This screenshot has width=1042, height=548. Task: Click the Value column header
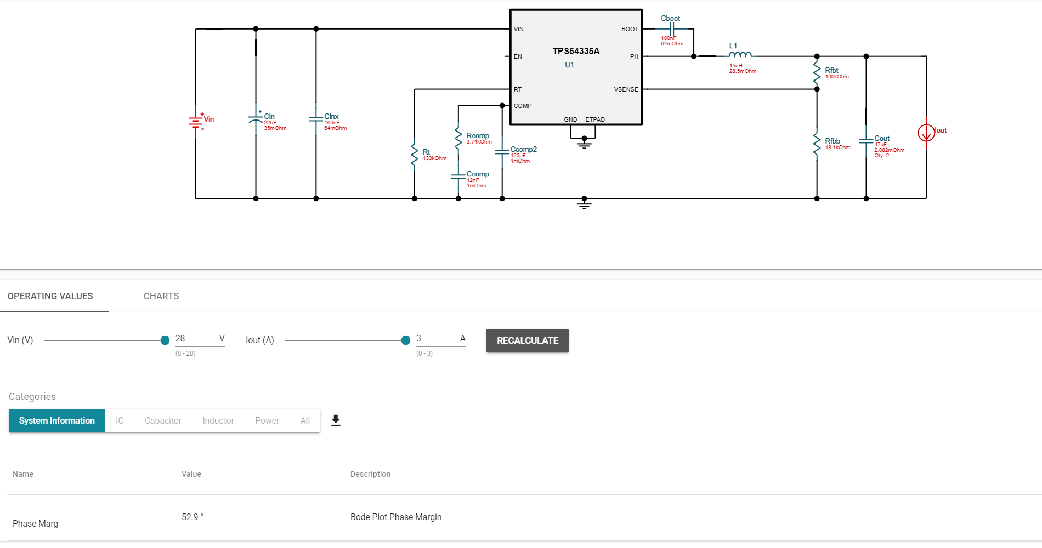(191, 474)
